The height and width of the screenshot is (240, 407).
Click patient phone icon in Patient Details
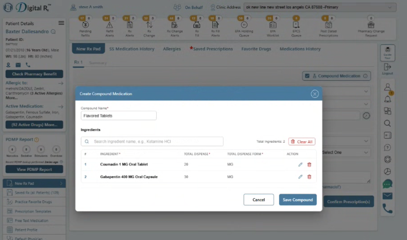point(28,65)
